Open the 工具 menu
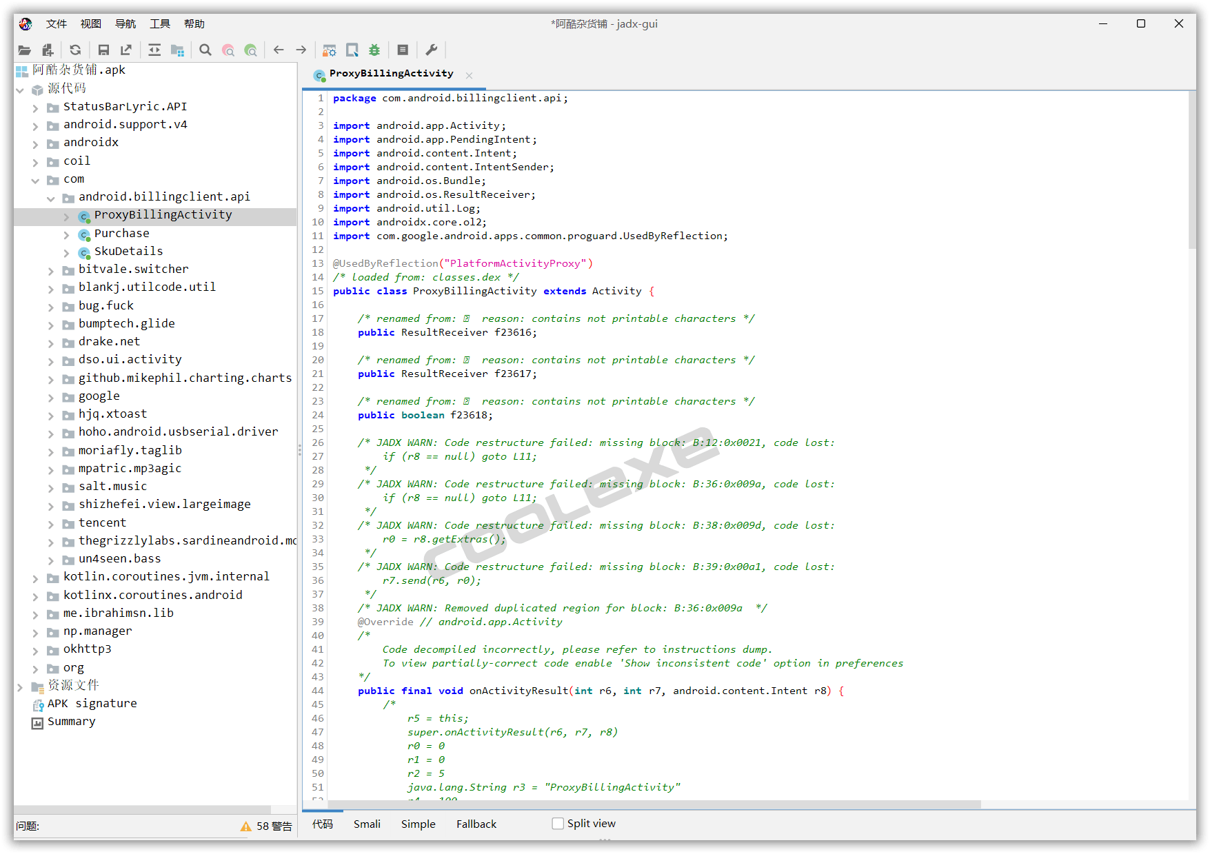The height and width of the screenshot is (854, 1210). (x=159, y=23)
